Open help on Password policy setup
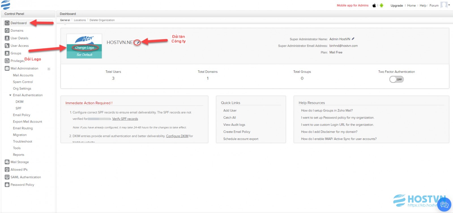This screenshot has width=453, height=213. 338,118
